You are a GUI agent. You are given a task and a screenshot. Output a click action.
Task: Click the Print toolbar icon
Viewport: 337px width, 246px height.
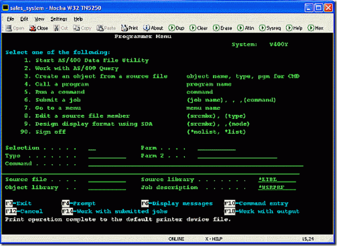click(x=130, y=28)
